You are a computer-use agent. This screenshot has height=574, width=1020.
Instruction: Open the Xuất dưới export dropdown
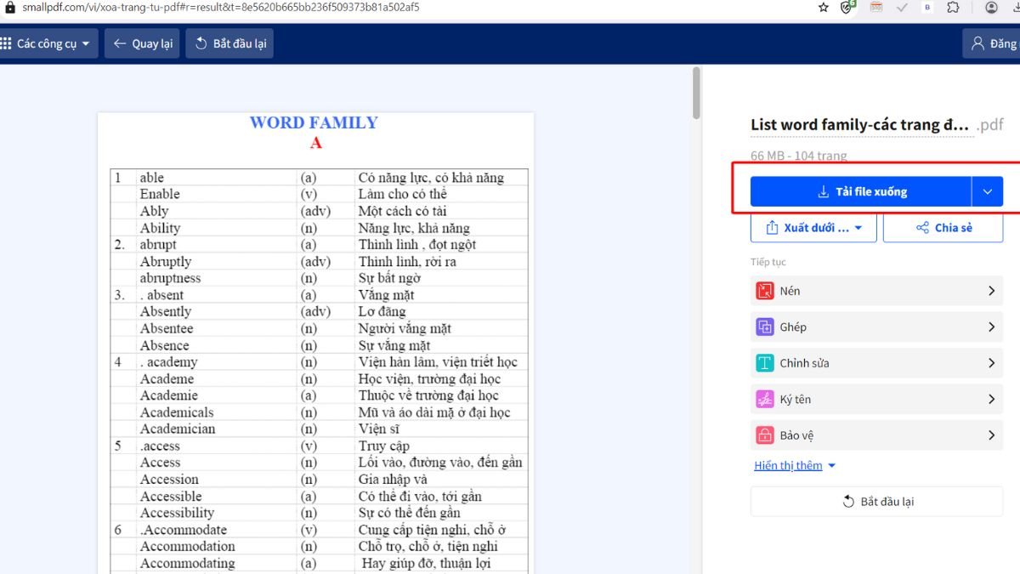point(813,228)
